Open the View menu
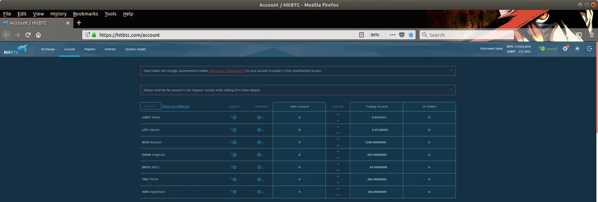 38,14
